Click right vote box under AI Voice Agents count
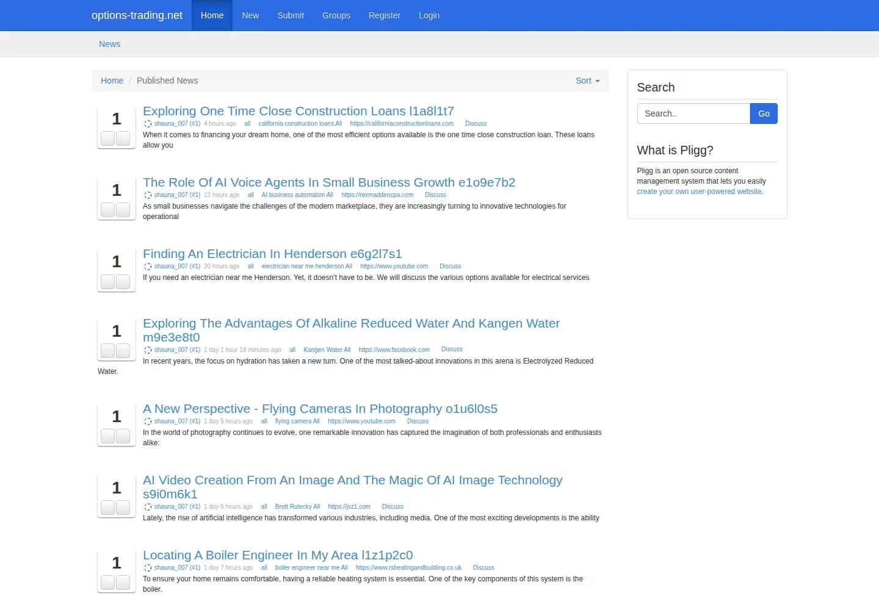Viewport: 879px width, 610px height. pos(123,210)
